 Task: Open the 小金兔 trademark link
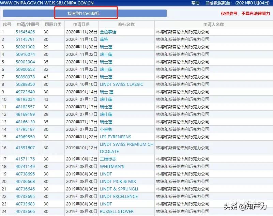click(106, 129)
